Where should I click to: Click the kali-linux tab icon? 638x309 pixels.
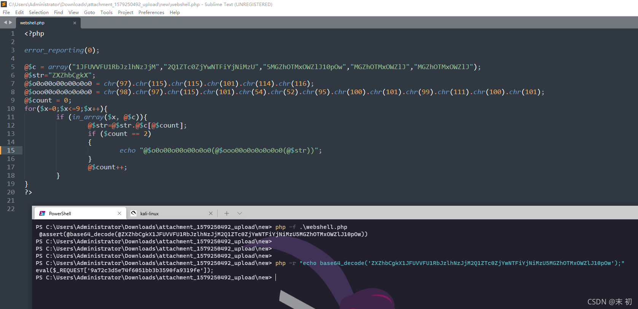click(134, 213)
